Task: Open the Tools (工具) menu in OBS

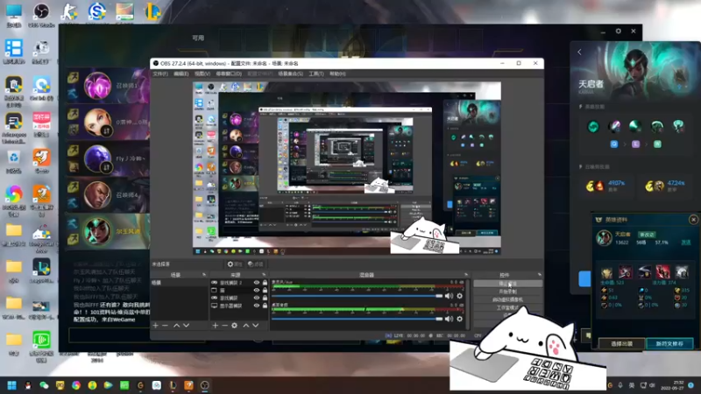Action: 316,74
